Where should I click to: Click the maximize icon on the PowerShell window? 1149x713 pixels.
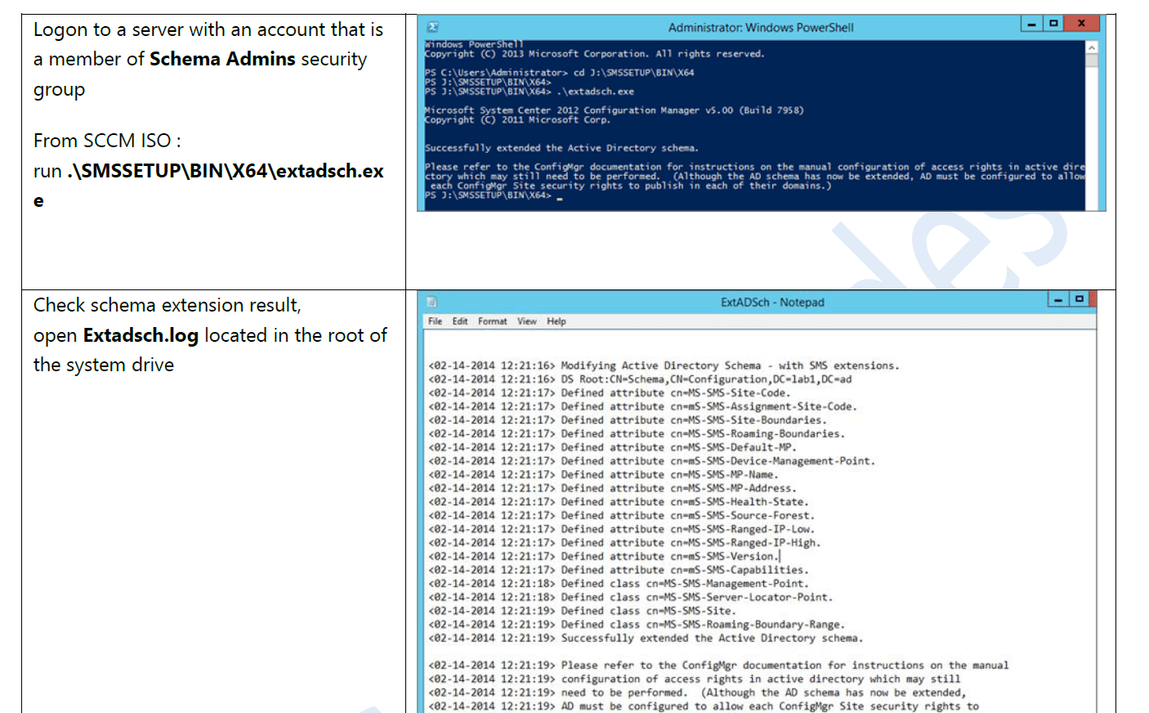click(1053, 25)
